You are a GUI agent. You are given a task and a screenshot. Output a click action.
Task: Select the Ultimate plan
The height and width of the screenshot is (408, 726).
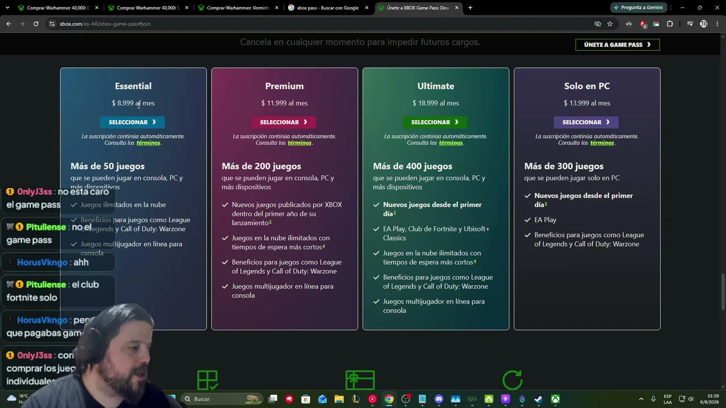tap(435, 122)
